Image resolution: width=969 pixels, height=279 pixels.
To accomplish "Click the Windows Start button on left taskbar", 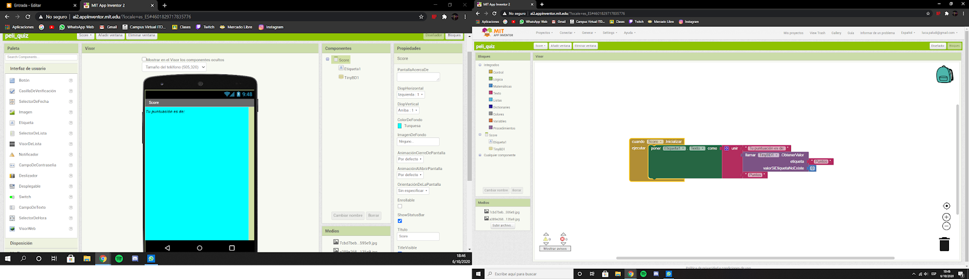I will click(8, 258).
